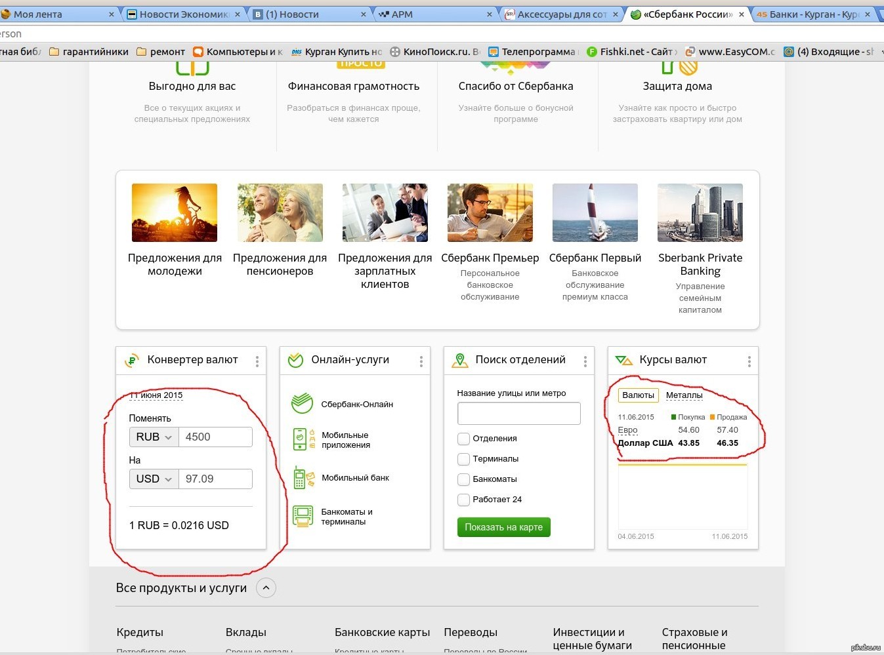Click the converted amount field showing 97.09

(x=215, y=479)
